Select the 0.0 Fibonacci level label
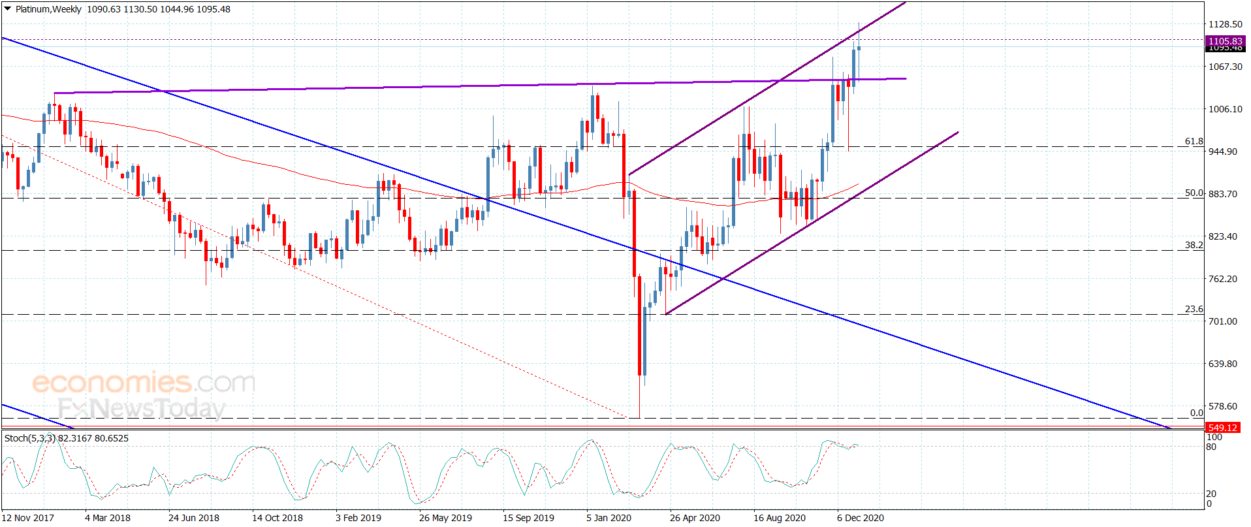This screenshot has width=1251, height=527. 1196,413
